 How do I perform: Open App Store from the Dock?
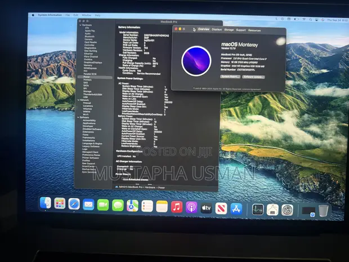(x=236, y=208)
